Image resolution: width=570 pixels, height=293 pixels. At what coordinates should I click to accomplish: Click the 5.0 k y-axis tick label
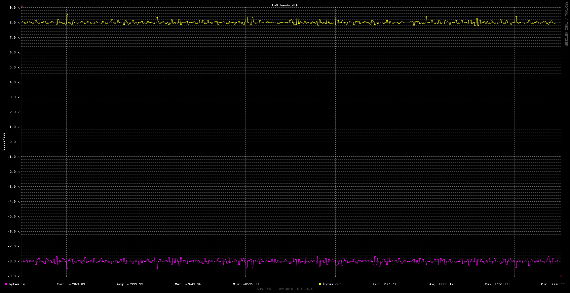[x=13, y=67]
